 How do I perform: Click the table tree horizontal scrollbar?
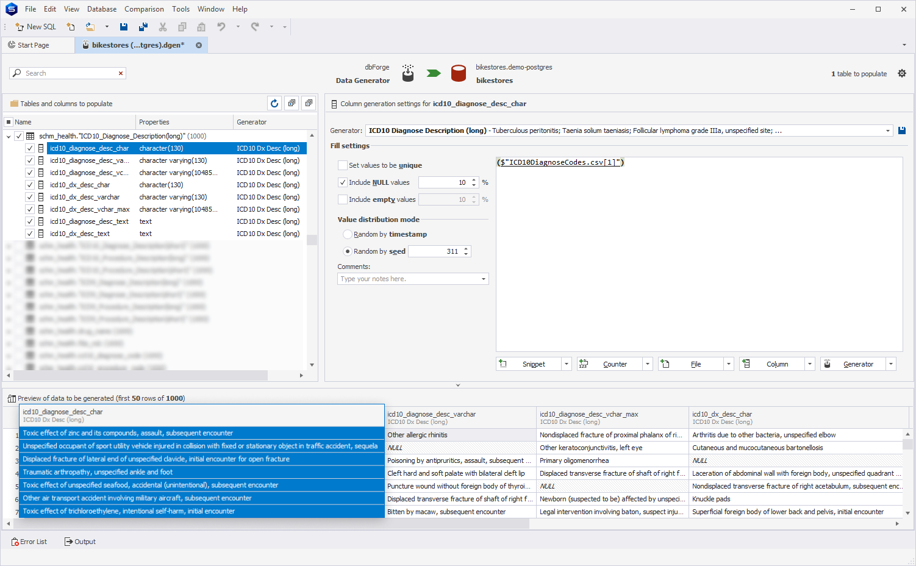tap(140, 375)
